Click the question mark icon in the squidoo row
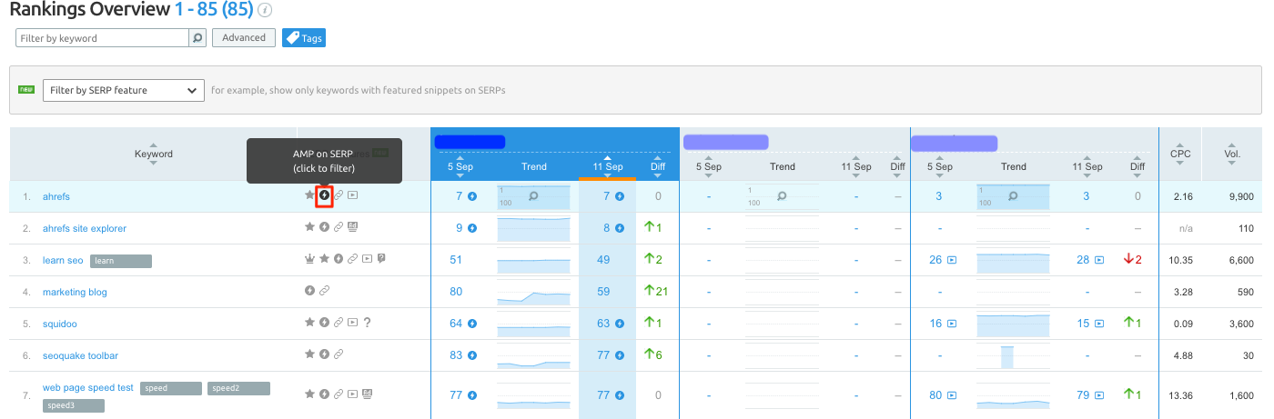This screenshot has height=419, width=1274. click(x=368, y=323)
